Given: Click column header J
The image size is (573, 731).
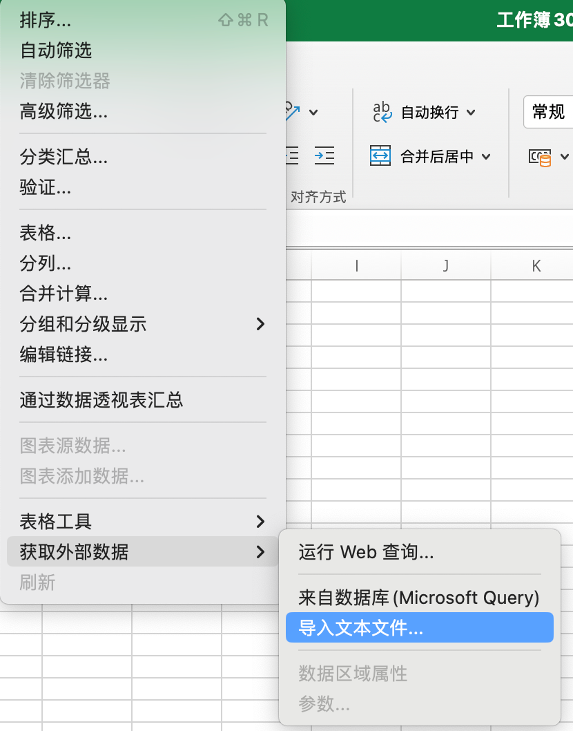Looking at the screenshot, I should pyautogui.click(x=445, y=265).
